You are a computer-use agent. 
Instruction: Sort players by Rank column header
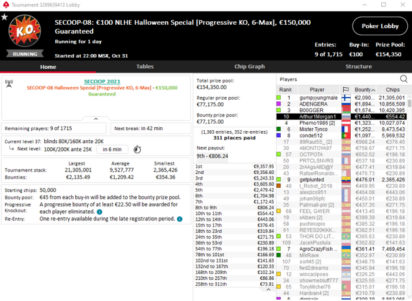point(285,90)
